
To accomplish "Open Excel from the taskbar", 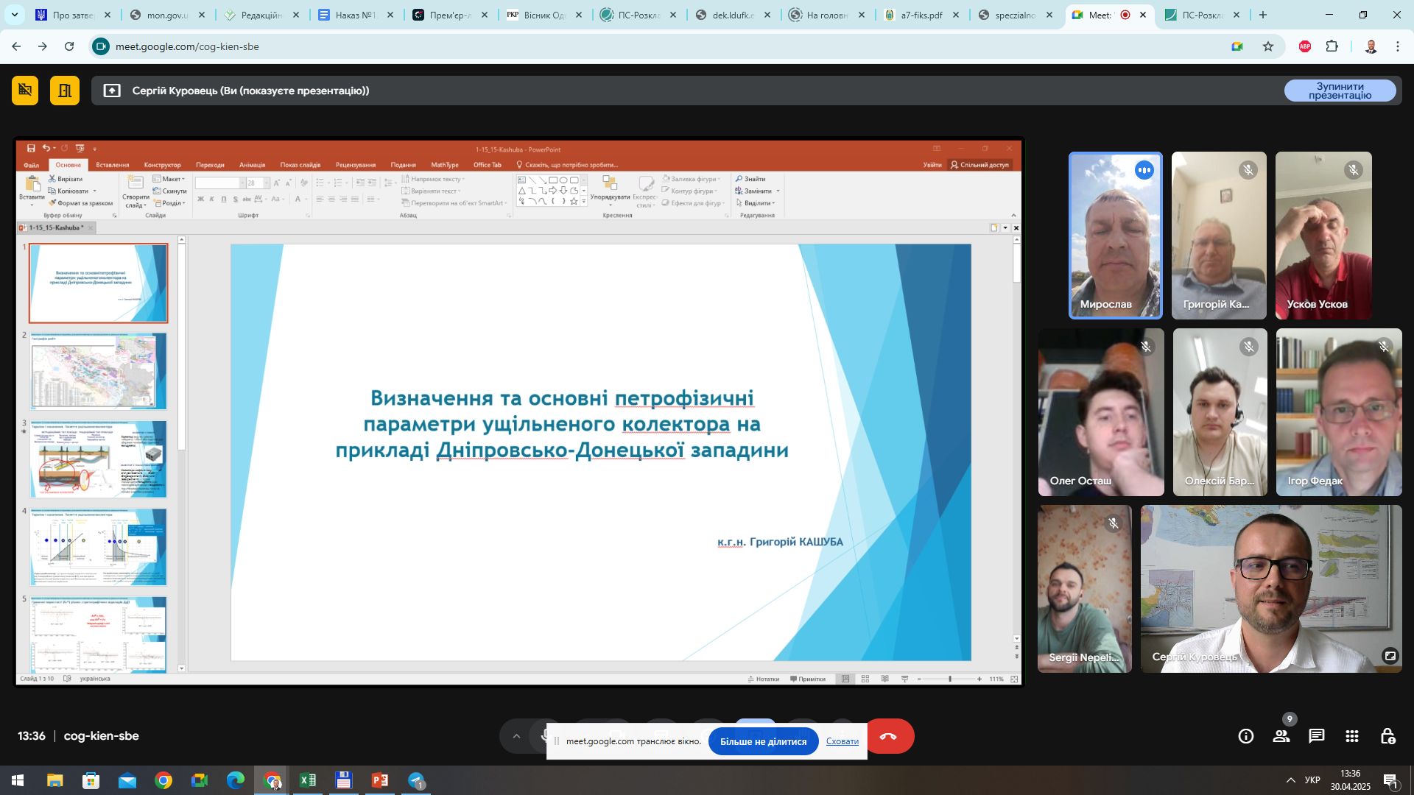I will pos(308,780).
